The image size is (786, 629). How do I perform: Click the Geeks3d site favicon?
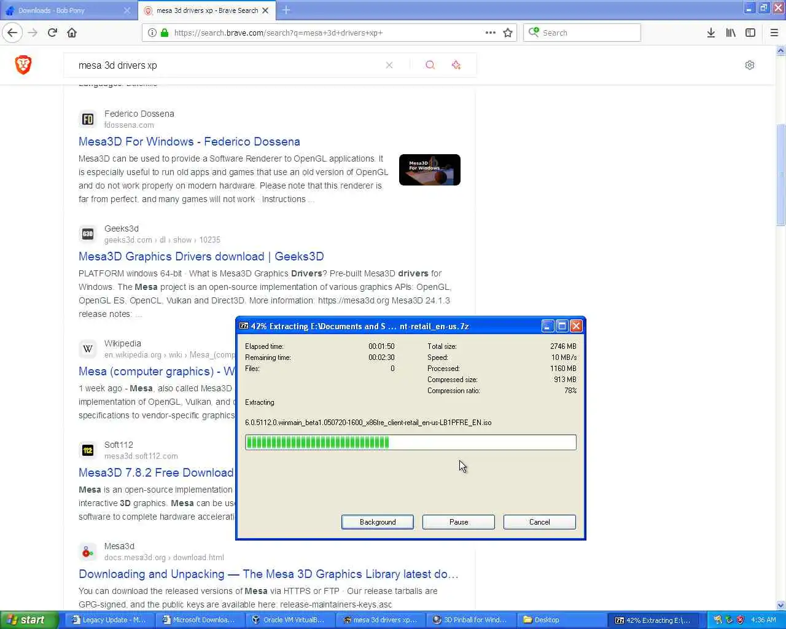point(88,234)
